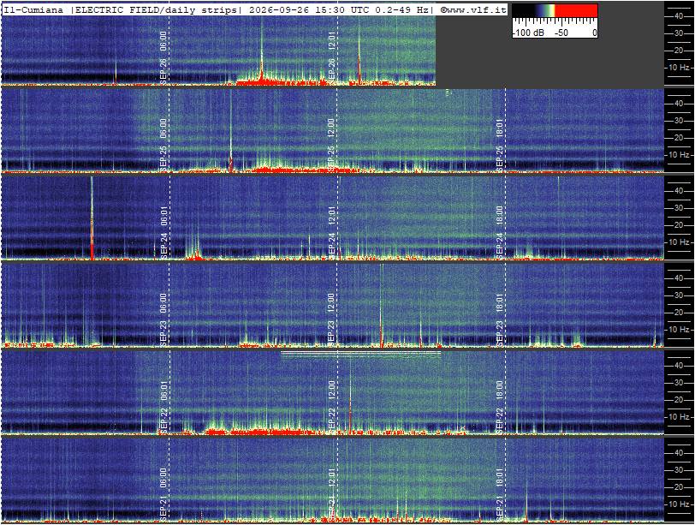Select the "ELECTRIC FIELD/daily strips" header text

pos(157,10)
